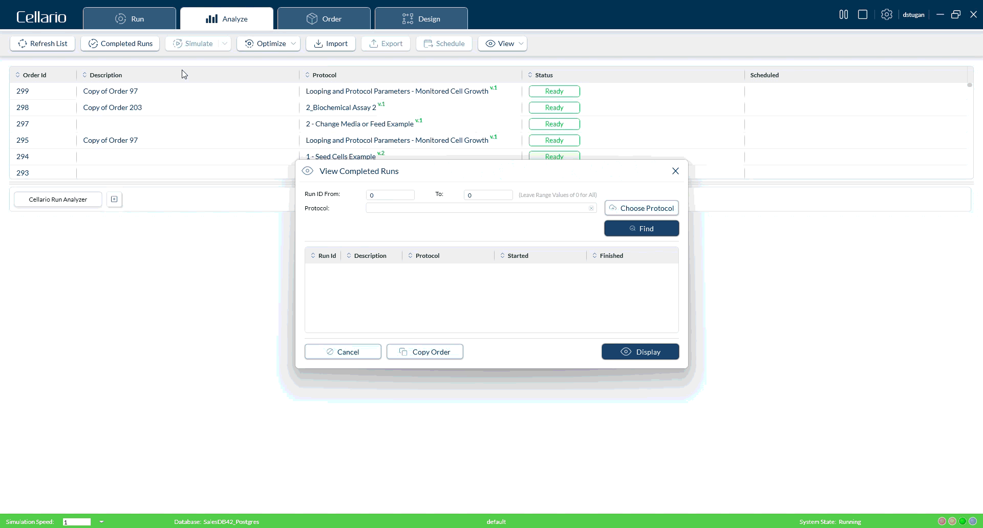Sort completed runs by Run Id
Image resolution: width=983 pixels, height=528 pixels.
point(323,255)
